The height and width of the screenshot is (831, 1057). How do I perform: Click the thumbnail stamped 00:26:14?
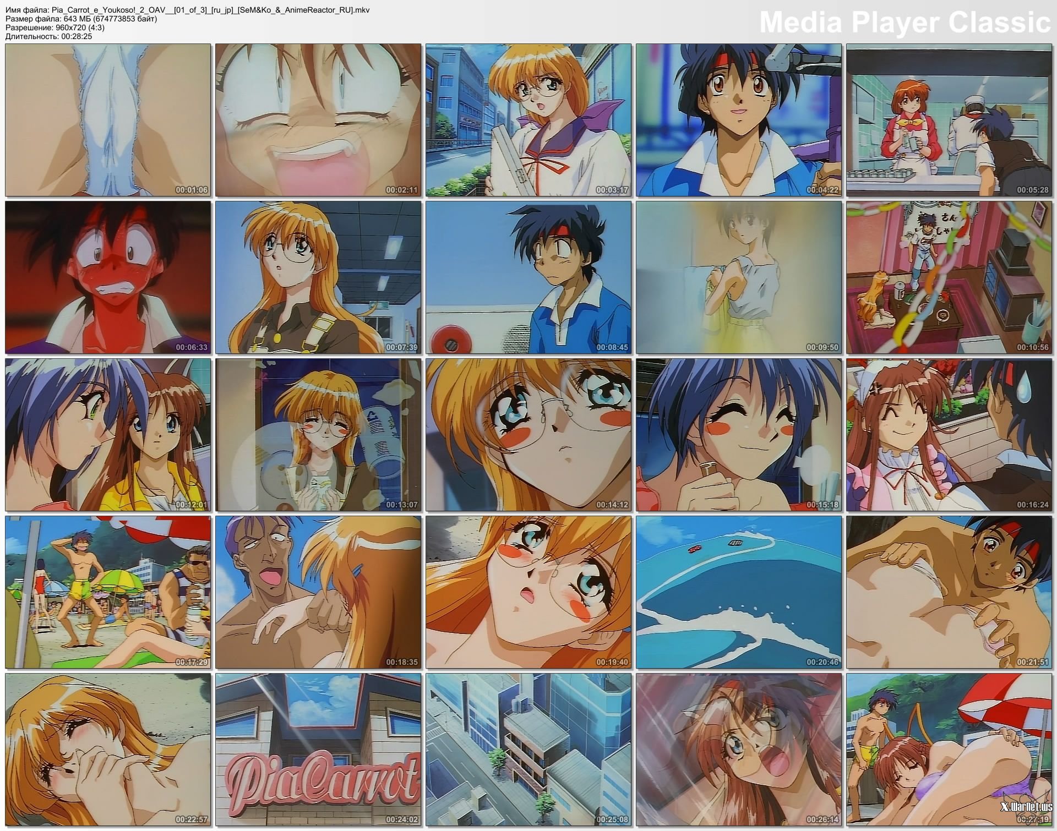tap(739, 750)
